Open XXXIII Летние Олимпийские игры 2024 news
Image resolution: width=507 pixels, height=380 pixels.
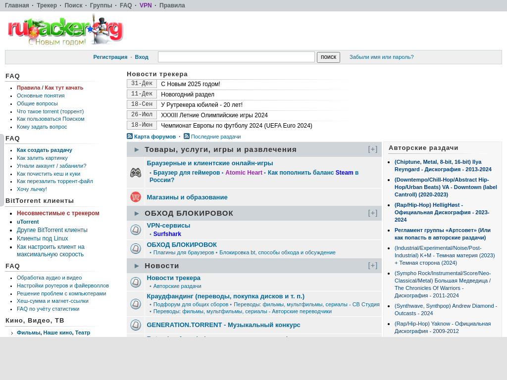214,115
